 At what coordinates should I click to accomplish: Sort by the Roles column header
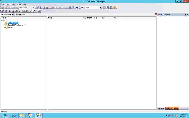(118, 18)
